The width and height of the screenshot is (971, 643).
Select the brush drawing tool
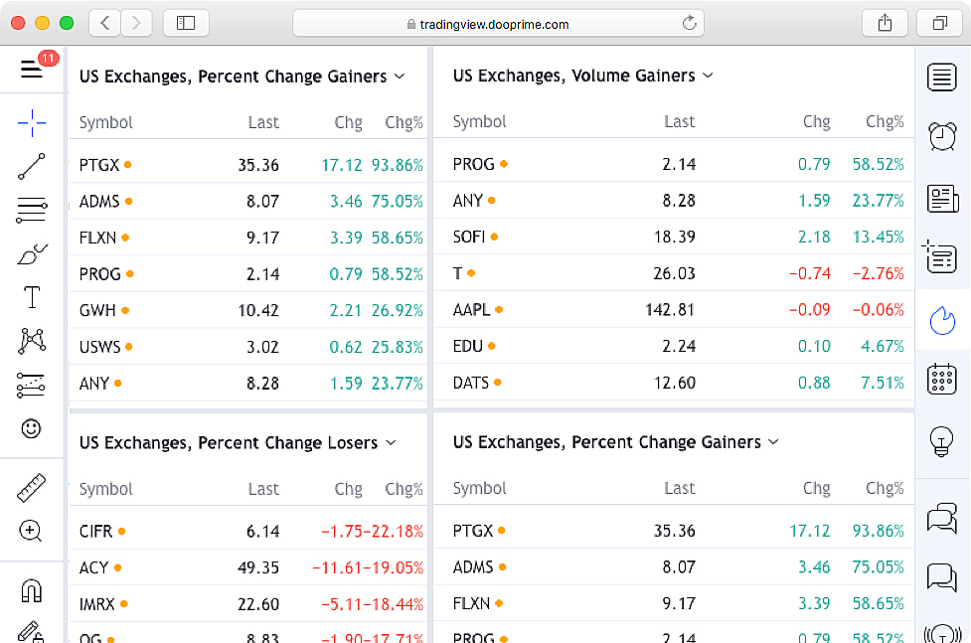[32, 254]
